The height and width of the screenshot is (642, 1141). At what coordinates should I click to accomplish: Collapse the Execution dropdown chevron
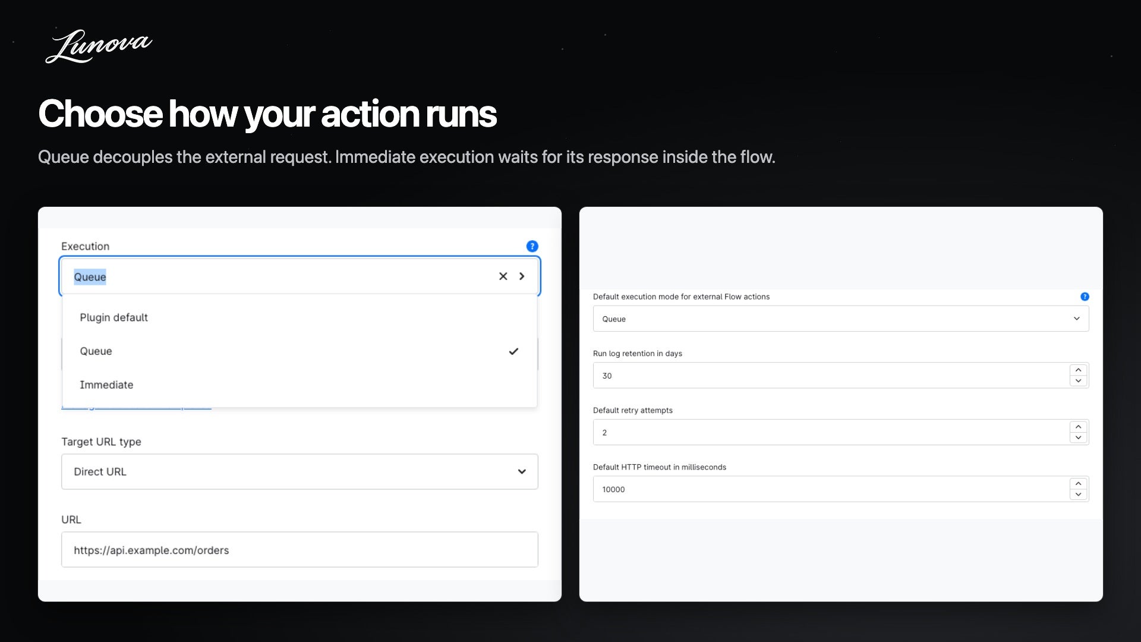(522, 276)
